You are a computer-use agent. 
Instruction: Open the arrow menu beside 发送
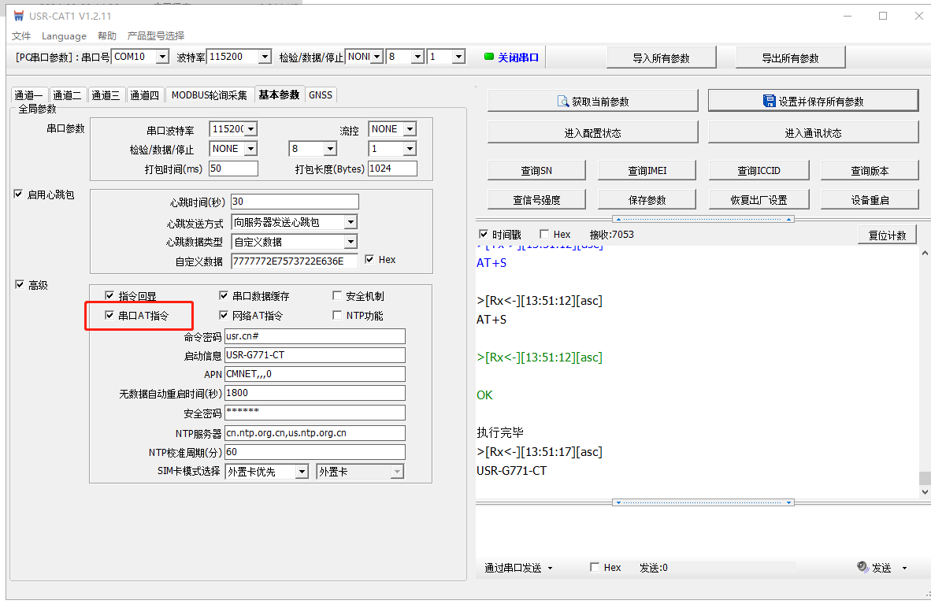(x=904, y=568)
